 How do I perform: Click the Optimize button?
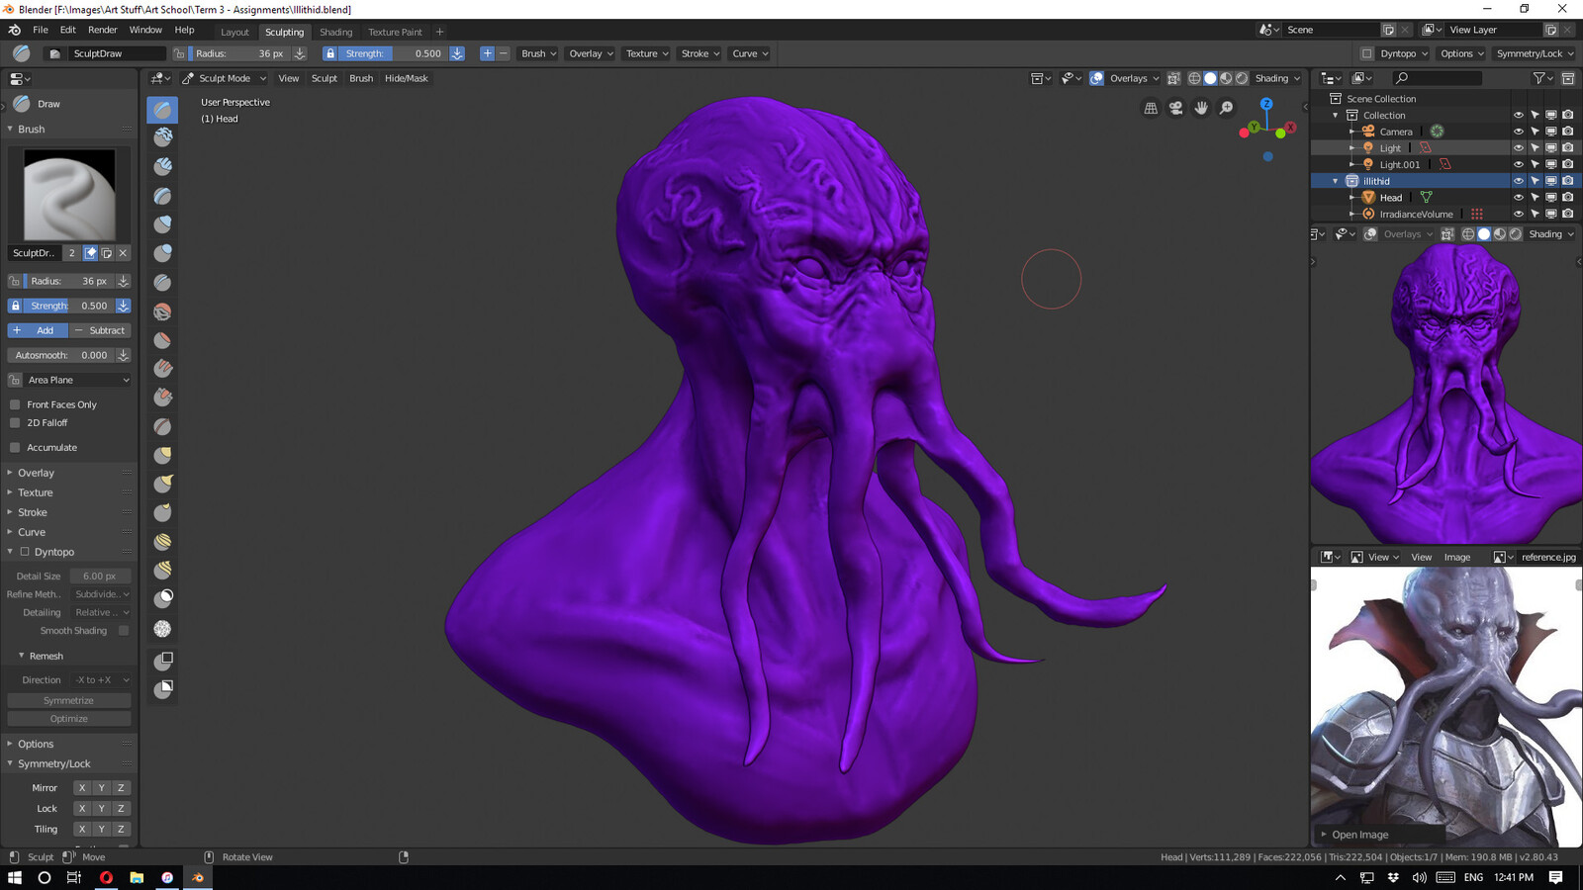[x=69, y=719]
